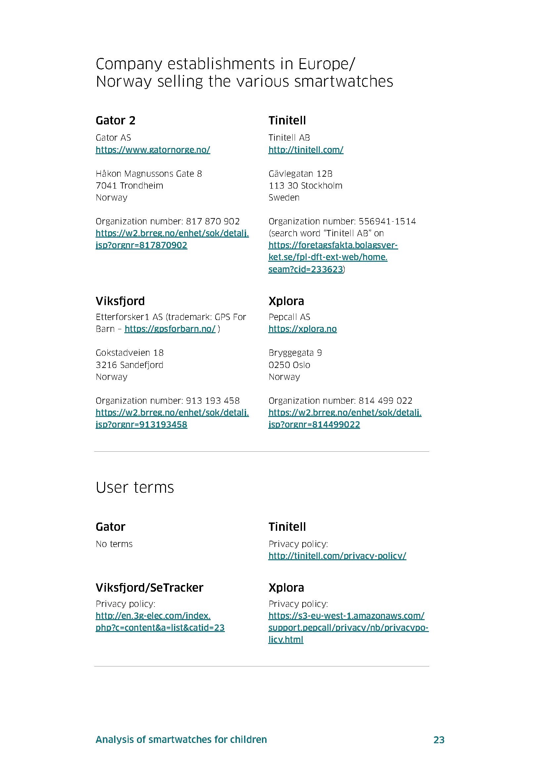Open the Tinitell privacy-policy link
Viewport: 547px width, 774px height.
coord(337,556)
